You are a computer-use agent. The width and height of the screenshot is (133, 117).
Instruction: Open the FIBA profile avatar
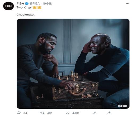click(9, 6)
